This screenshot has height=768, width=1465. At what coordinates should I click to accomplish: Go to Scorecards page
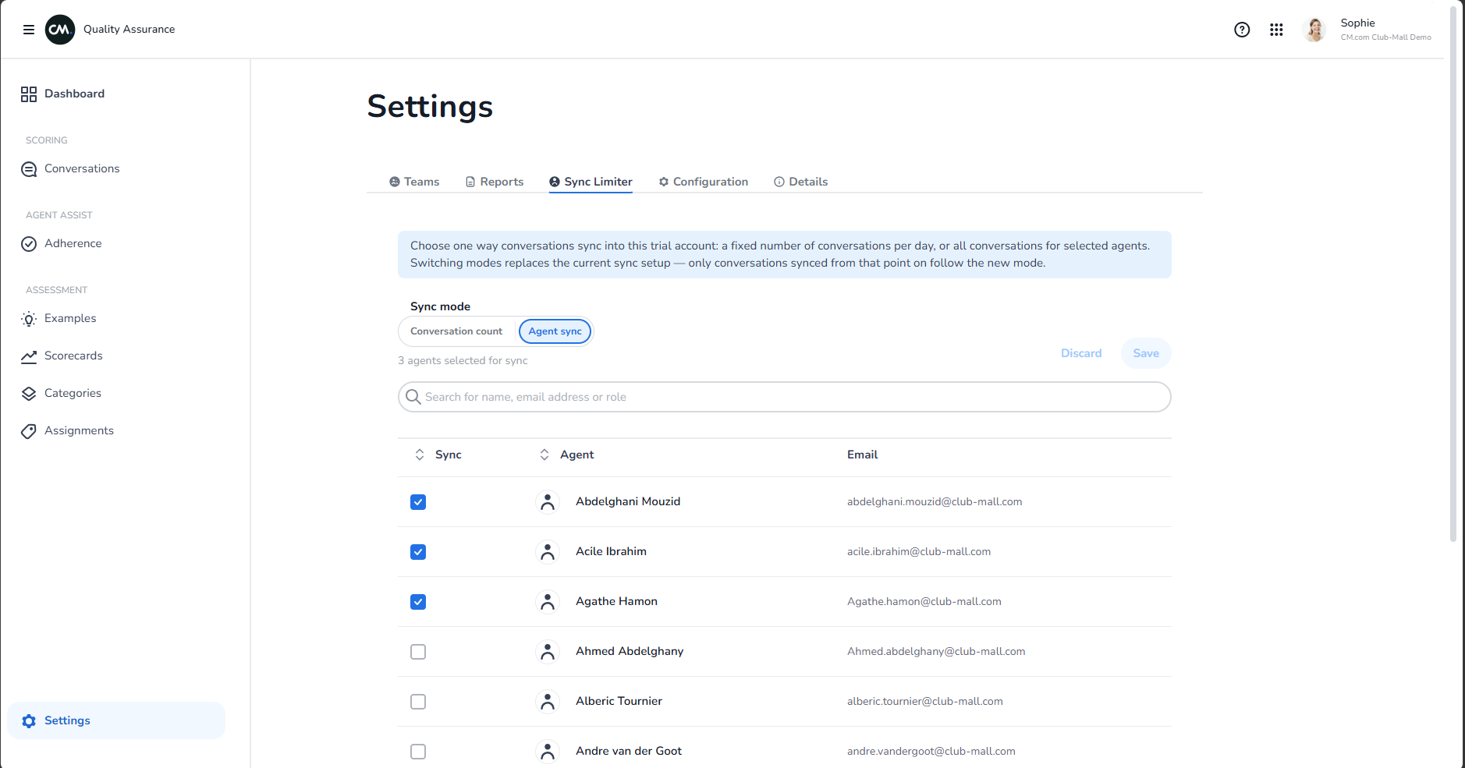[x=73, y=356]
